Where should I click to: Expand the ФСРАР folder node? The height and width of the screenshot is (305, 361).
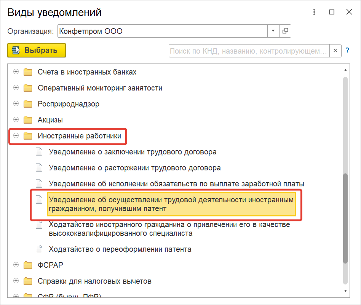pos(16,265)
